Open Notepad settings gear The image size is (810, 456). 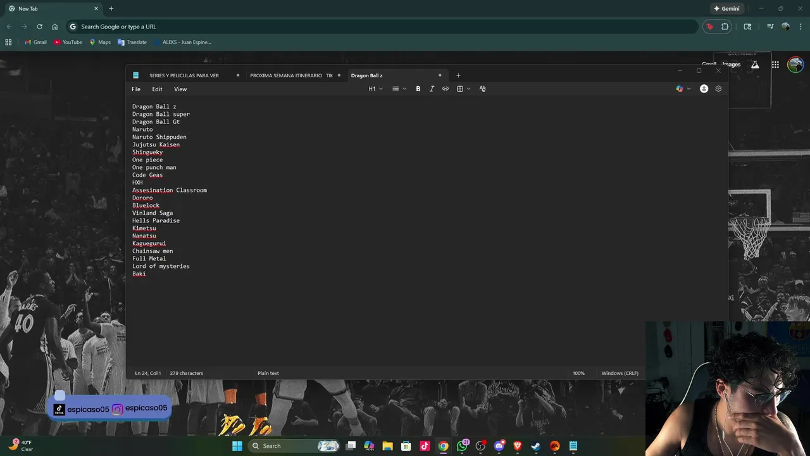click(x=718, y=89)
